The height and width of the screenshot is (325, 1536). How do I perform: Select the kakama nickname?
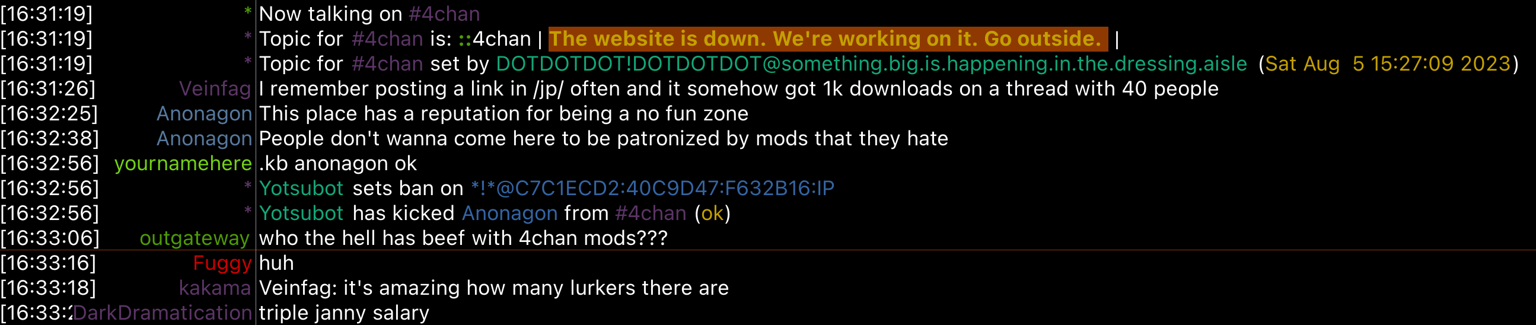(x=215, y=289)
